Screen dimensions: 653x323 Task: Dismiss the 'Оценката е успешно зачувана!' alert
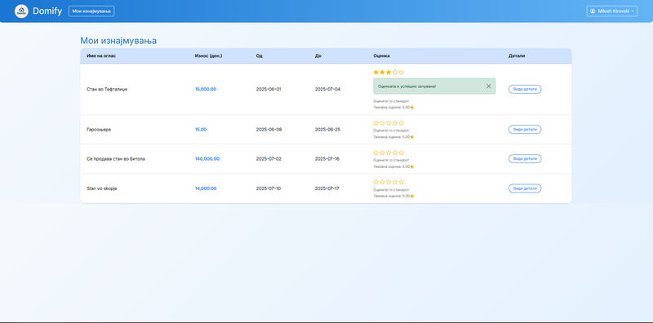(488, 86)
